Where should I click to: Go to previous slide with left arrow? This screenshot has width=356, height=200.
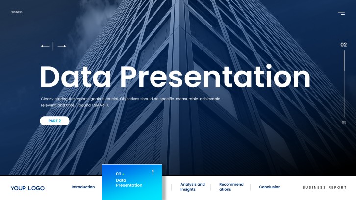pos(45,46)
